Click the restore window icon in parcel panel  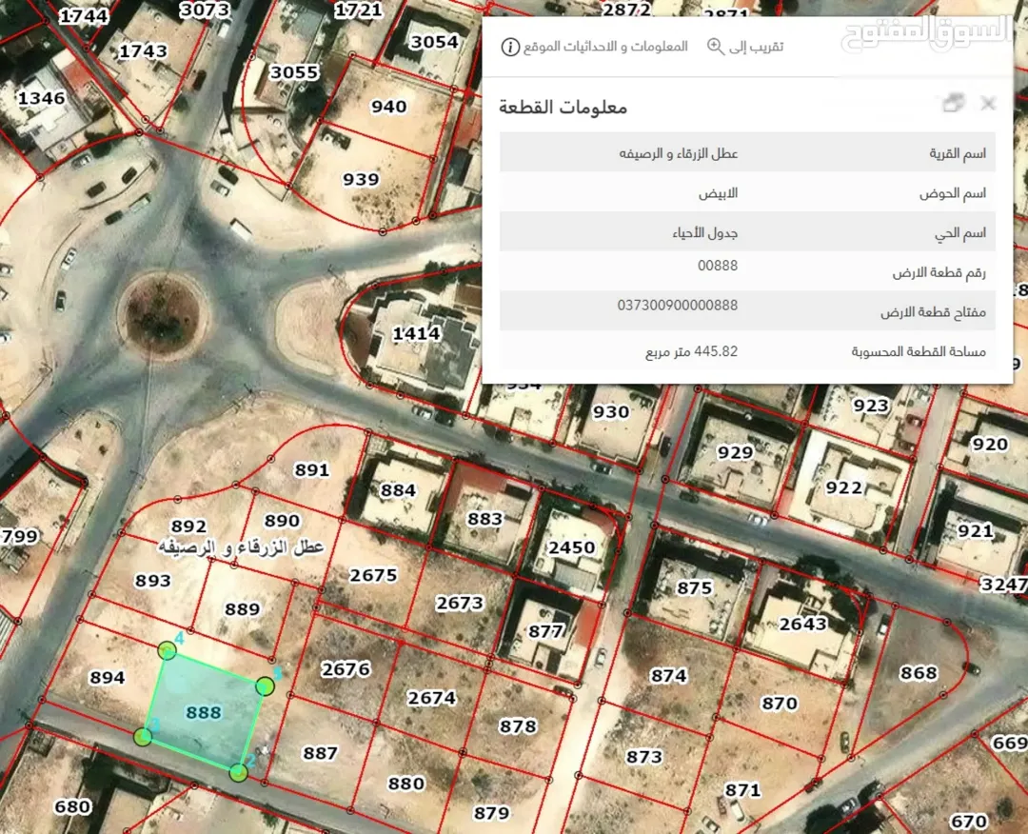pos(953,103)
